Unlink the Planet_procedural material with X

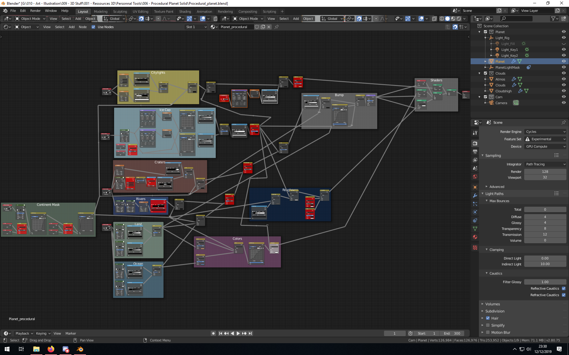click(269, 27)
